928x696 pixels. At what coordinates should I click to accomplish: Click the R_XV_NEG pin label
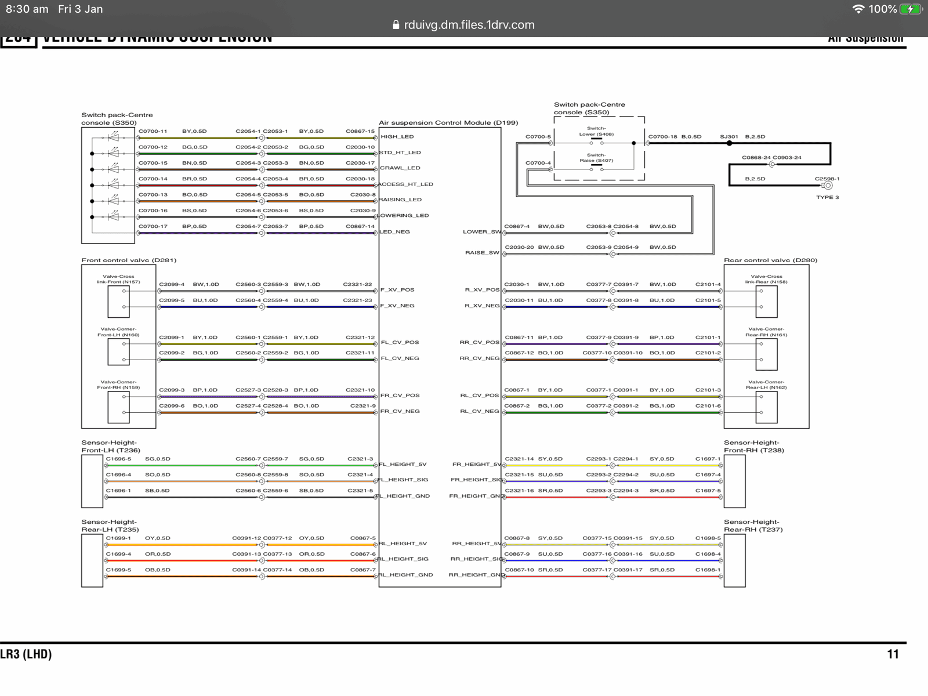click(x=482, y=306)
